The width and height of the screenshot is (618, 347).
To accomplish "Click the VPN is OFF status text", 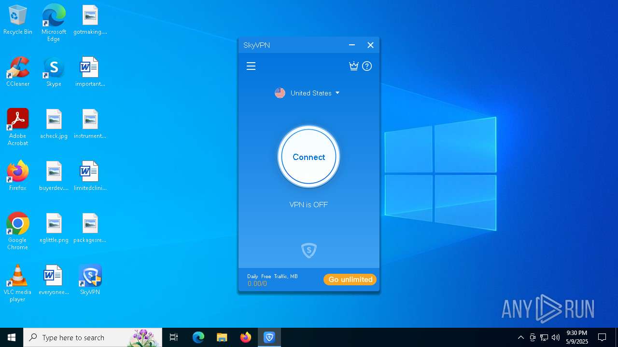I will (309, 204).
